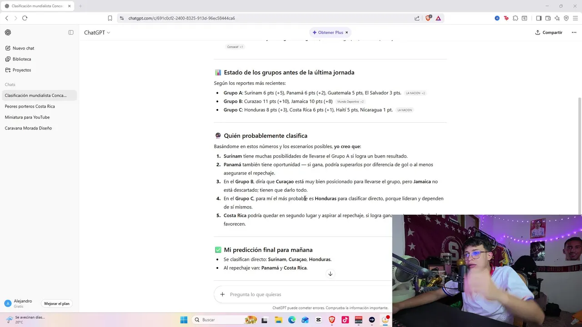Open the Leo AI sparkle icon
582x327 pixels.
(557, 18)
